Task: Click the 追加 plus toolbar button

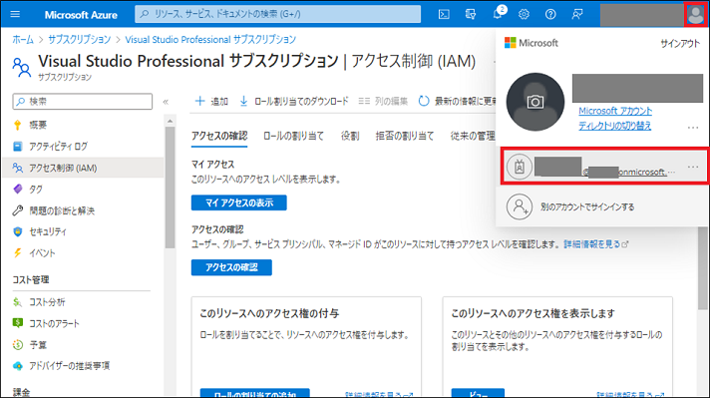Action: click(x=211, y=101)
